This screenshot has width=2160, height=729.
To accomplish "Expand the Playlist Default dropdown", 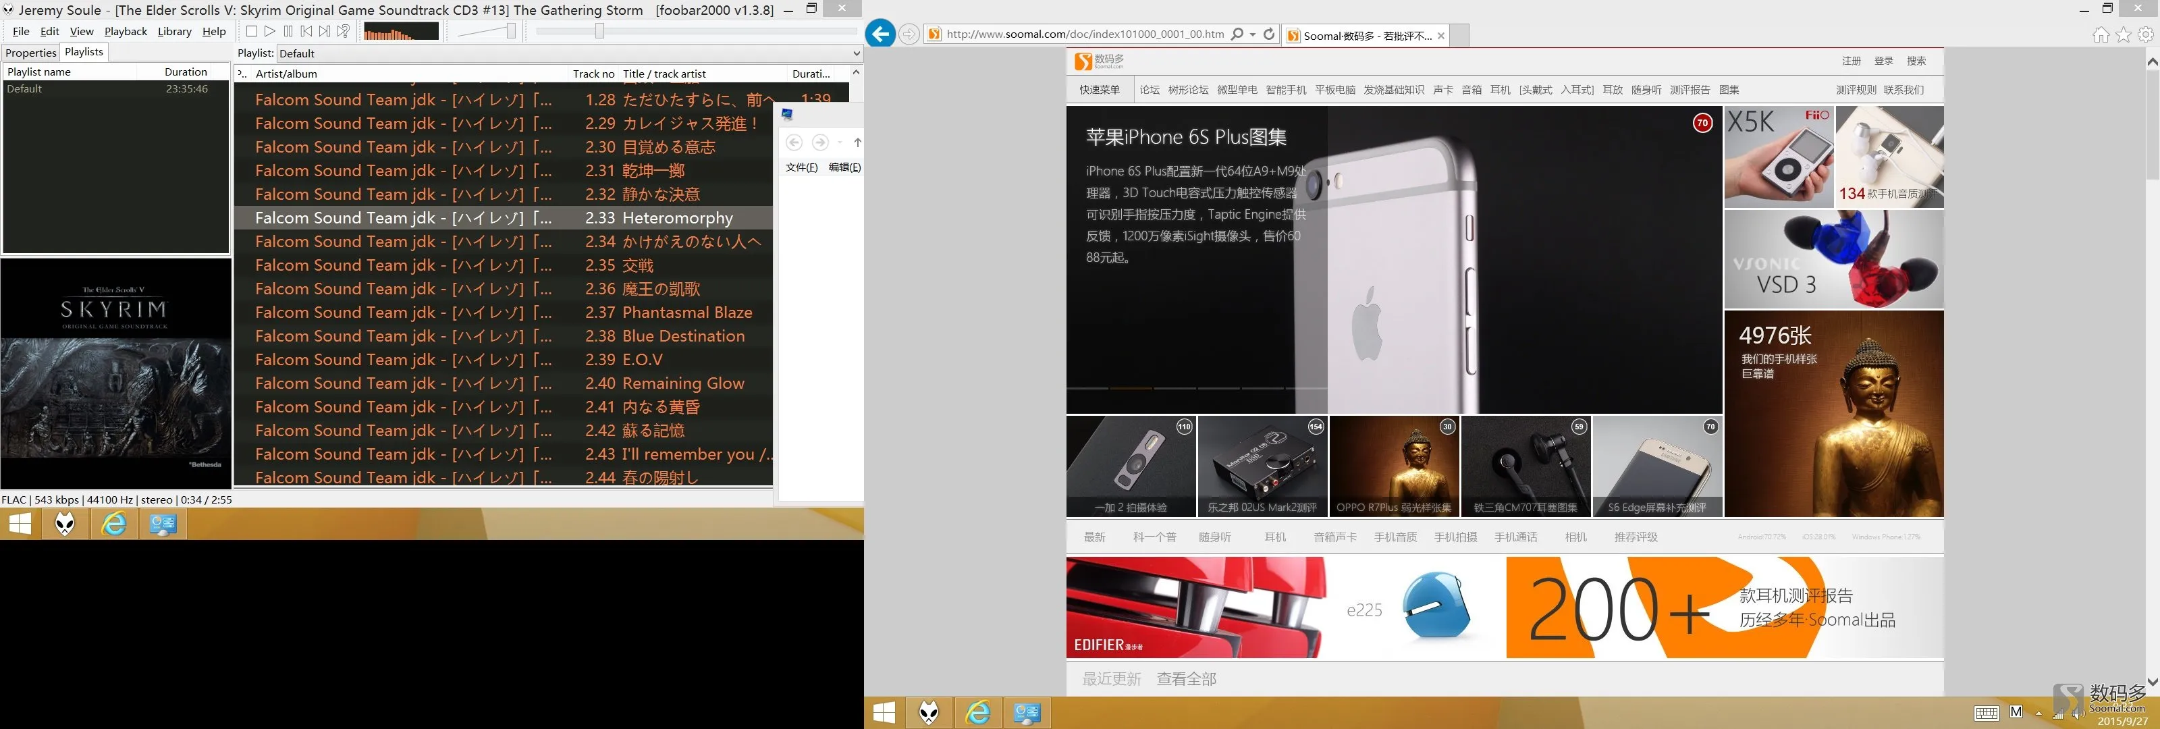I will 855,54.
